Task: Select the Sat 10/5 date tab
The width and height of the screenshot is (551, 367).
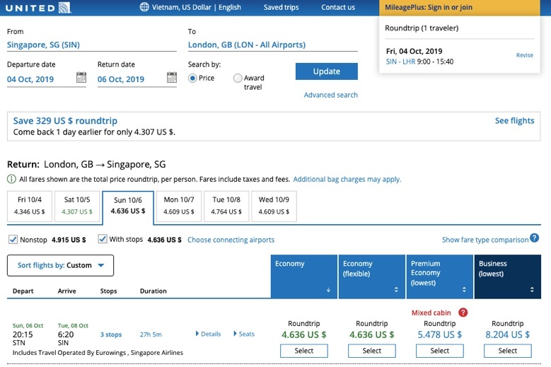Action: pos(77,206)
